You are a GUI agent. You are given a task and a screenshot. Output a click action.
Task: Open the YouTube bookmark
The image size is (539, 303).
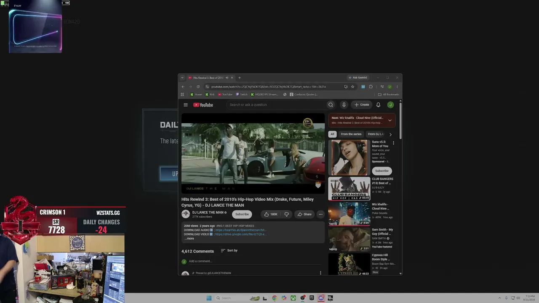(x=225, y=94)
